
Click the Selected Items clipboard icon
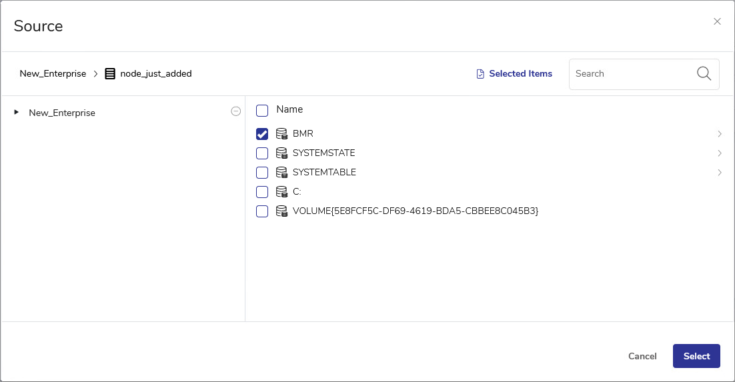[x=480, y=74]
